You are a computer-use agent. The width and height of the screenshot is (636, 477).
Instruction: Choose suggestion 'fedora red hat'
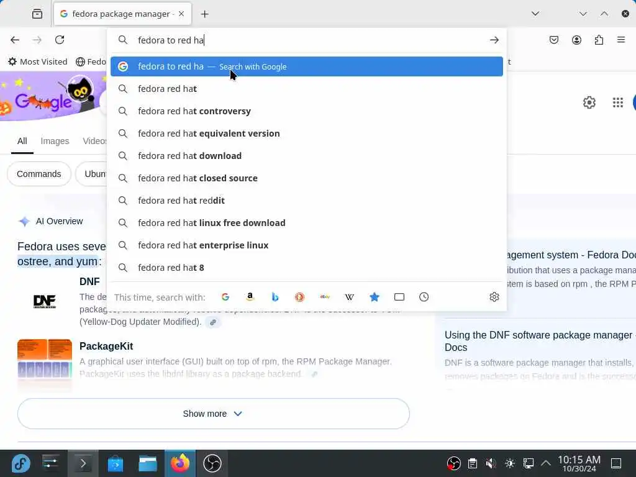point(307,89)
